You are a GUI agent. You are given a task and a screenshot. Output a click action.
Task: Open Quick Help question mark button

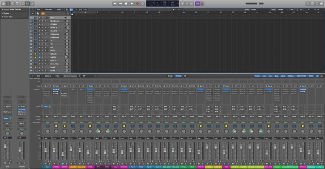click(13, 3)
